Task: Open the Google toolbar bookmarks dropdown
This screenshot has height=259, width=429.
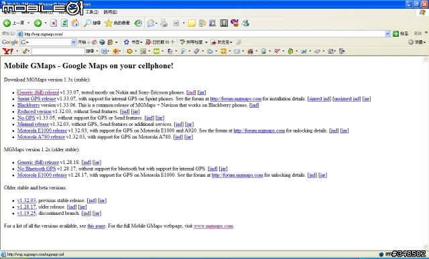Action: (x=141, y=42)
